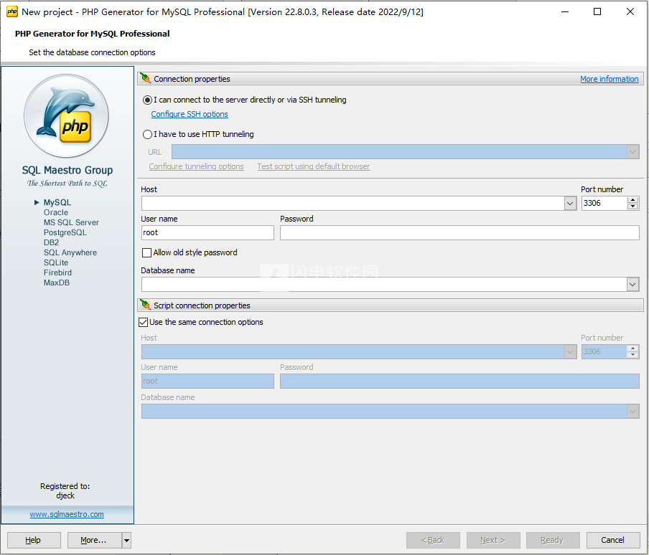649x555 pixels.
Task: Focus the Host input field
Action: [353, 204]
